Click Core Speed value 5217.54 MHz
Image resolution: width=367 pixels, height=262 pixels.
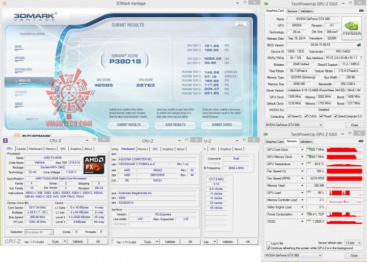[37, 207]
